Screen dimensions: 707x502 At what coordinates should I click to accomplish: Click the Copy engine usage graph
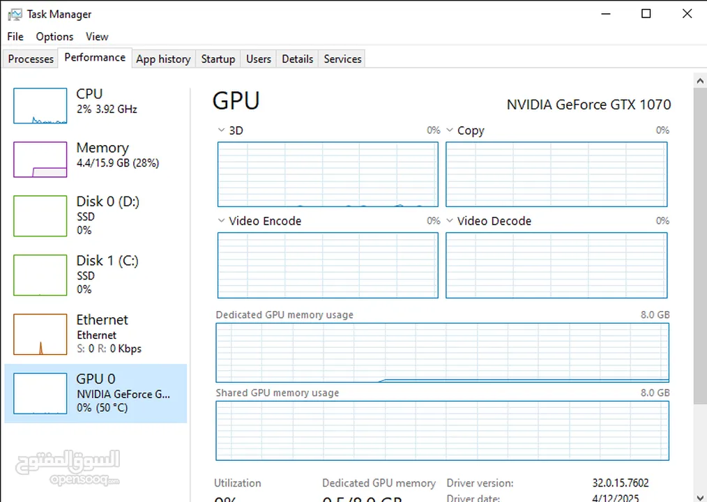pyautogui.click(x=556, y=174)
